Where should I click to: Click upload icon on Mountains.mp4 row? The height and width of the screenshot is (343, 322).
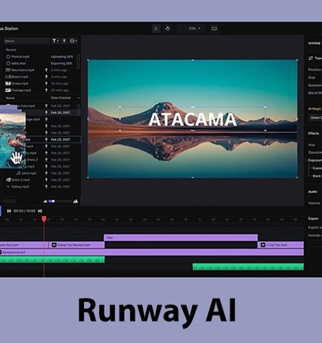[46, 70]
